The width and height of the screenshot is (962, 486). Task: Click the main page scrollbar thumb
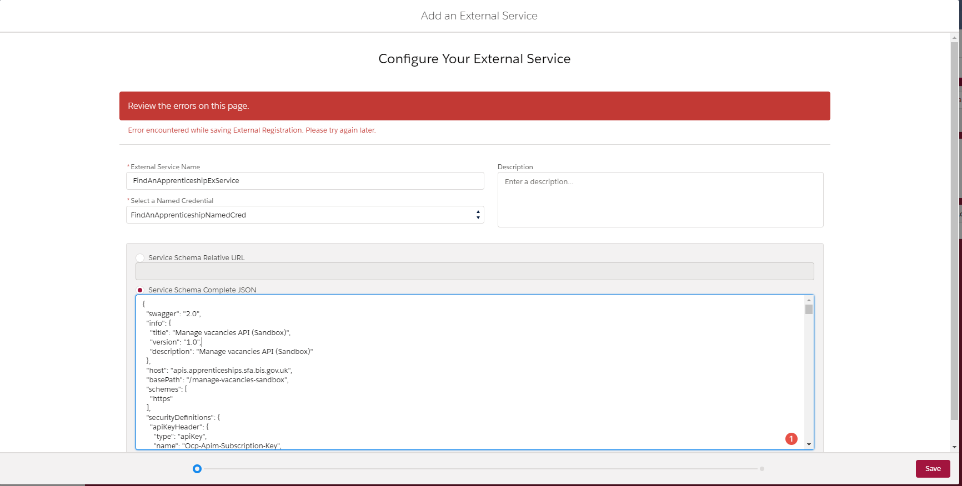pos(954,231)
